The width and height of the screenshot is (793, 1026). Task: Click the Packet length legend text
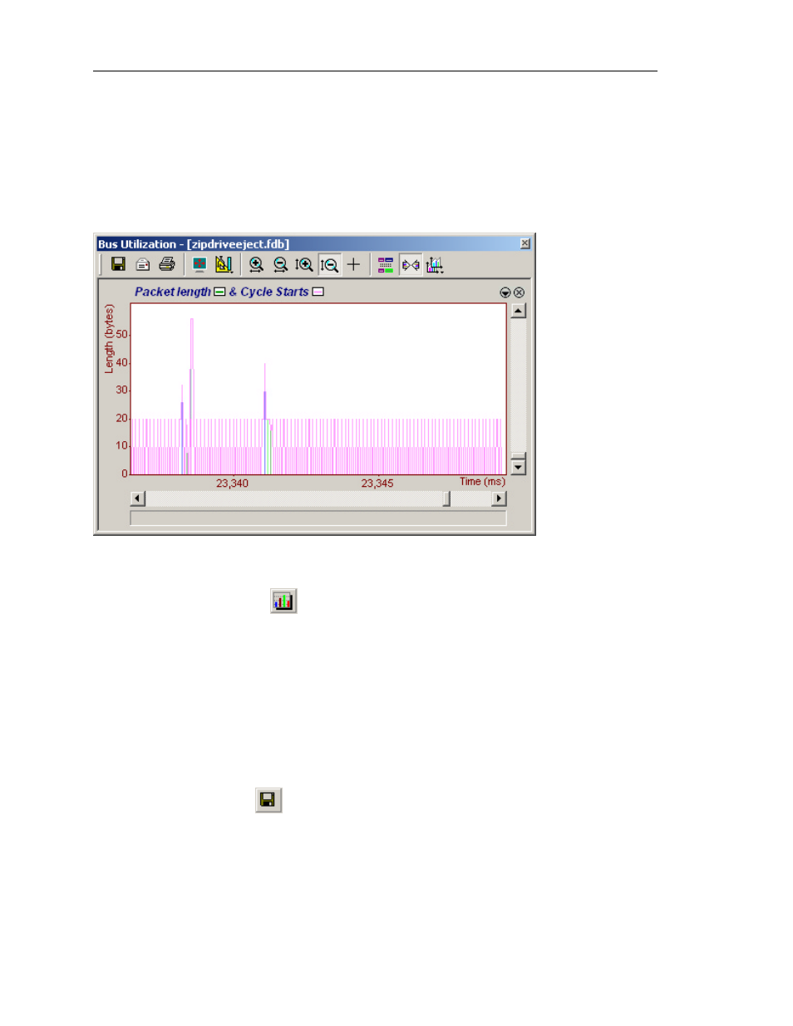coord(173,292)
